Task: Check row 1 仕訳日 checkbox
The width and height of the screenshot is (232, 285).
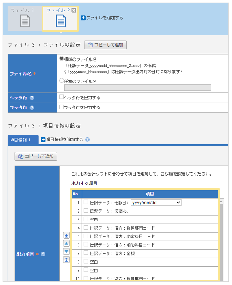Action: (x=86, y=202)
